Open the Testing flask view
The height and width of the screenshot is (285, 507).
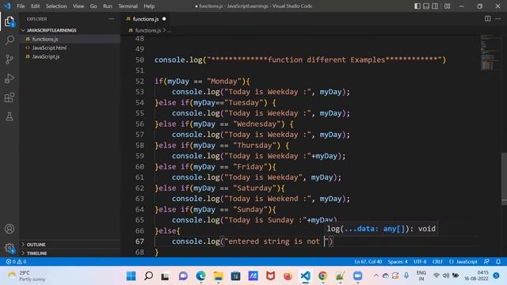[10, 116]
